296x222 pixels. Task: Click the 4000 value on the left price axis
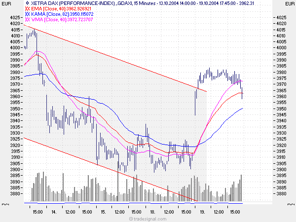[x=15, y=47]
